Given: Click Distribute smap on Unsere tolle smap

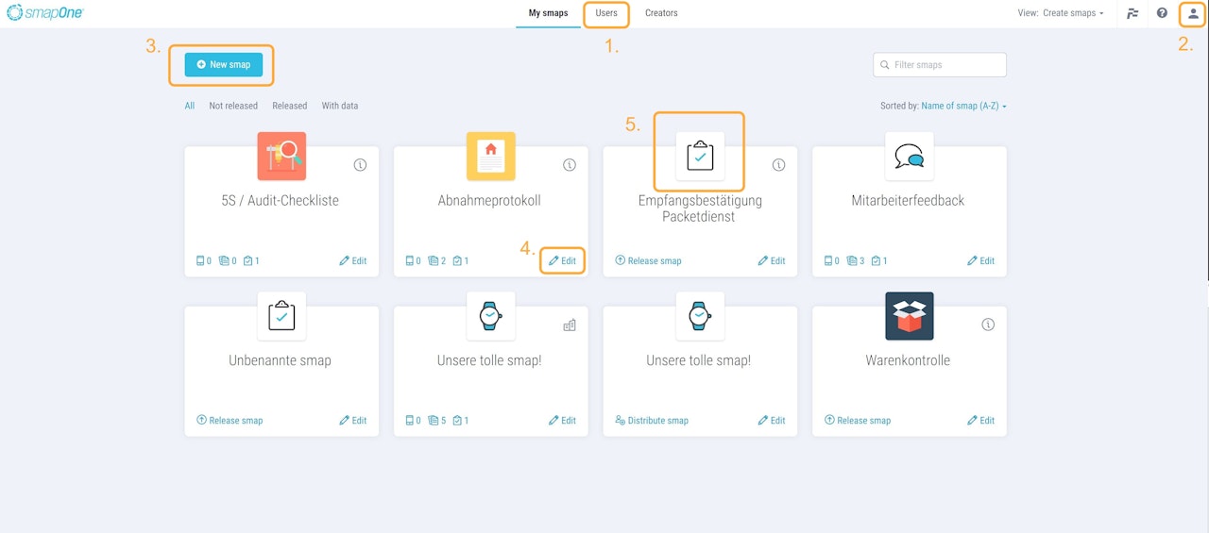Looking at the screenshot, I should 652,421.
